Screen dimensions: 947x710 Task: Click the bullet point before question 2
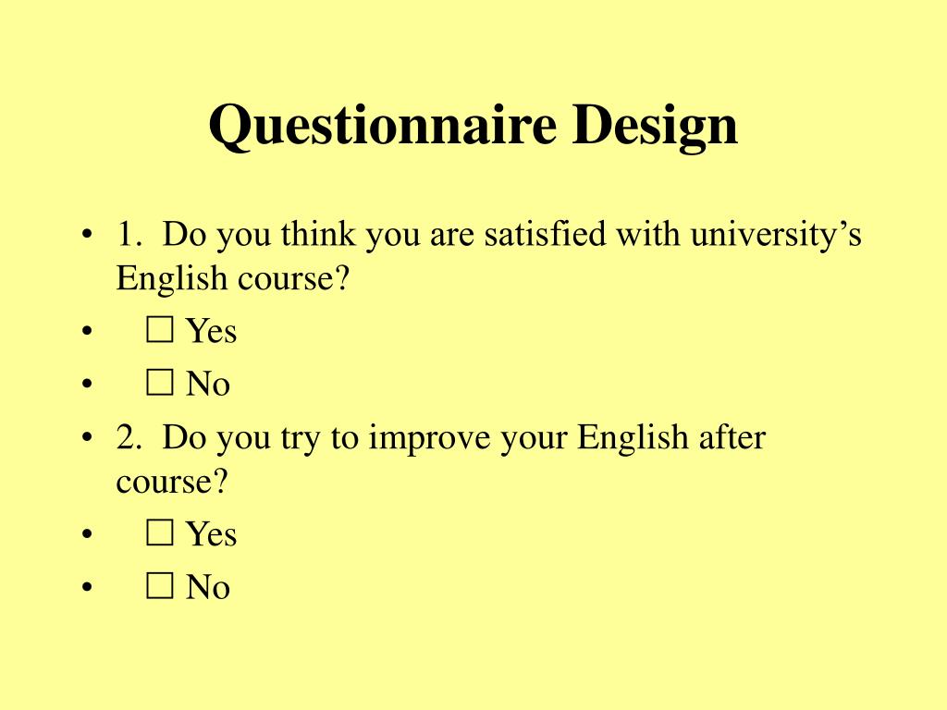[88, 436]
